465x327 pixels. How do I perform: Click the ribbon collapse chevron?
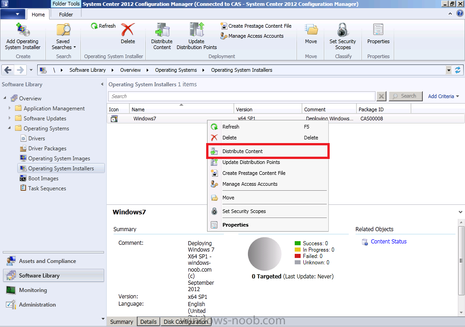pos(450,14)
